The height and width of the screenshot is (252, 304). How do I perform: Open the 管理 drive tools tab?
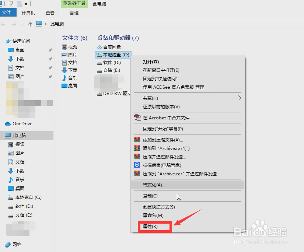click(74, 12)
